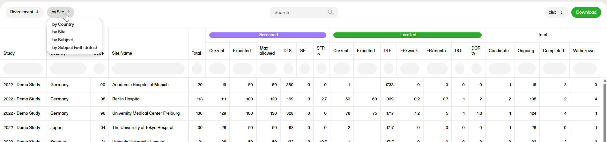Screen dimensions: 607x142
Task: Collapse the by Site dropdown
Action: tap(61, 12)
